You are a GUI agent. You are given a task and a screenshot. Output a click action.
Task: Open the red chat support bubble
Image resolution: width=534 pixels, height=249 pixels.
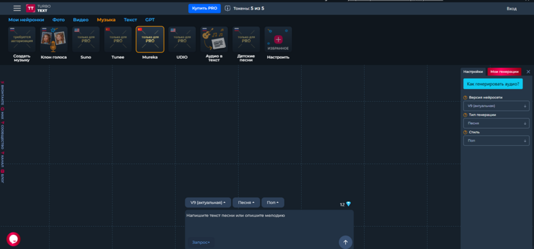coord(13,239)
